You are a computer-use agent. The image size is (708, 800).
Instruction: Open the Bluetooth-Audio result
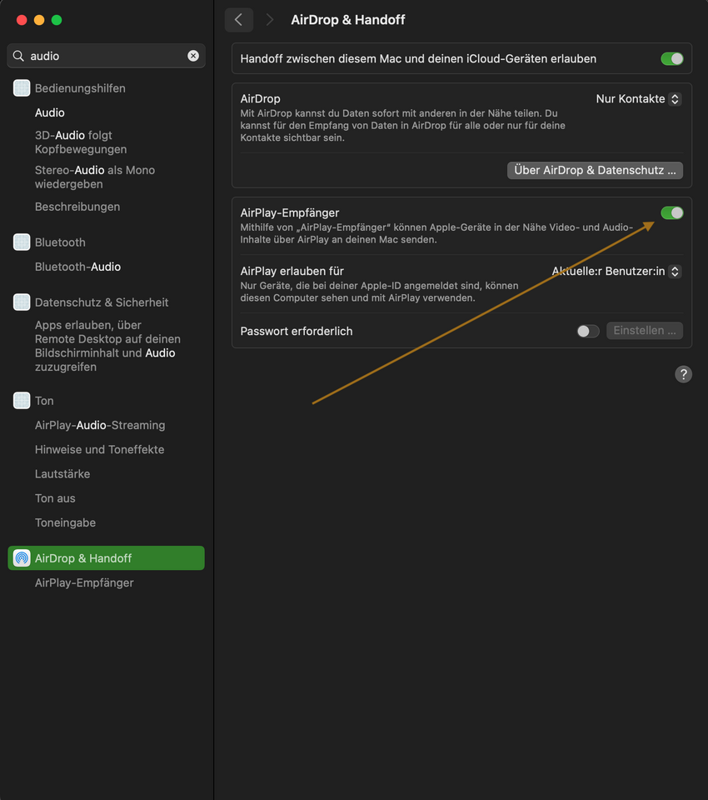pyautogui.click(x=77, y=267)
